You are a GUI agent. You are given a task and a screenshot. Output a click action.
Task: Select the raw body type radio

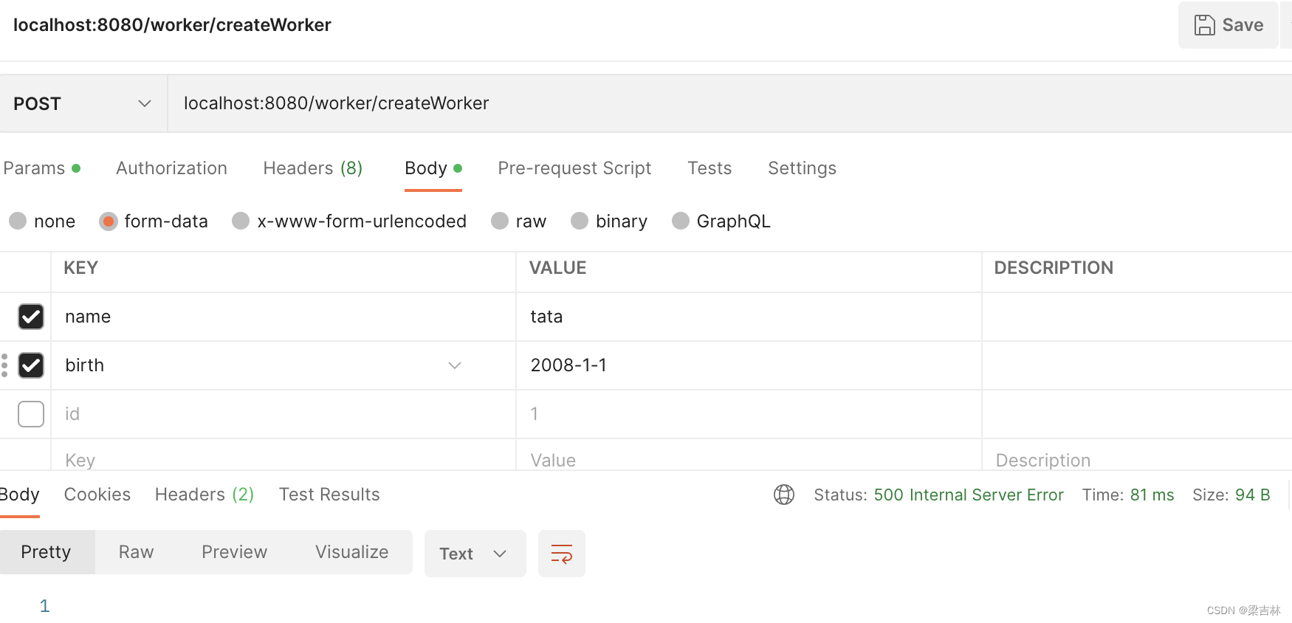coord(500,221)
